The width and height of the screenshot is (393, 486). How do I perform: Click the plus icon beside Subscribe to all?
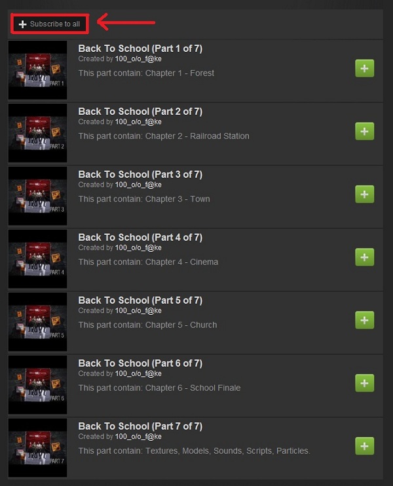click(x=22, y=24)
